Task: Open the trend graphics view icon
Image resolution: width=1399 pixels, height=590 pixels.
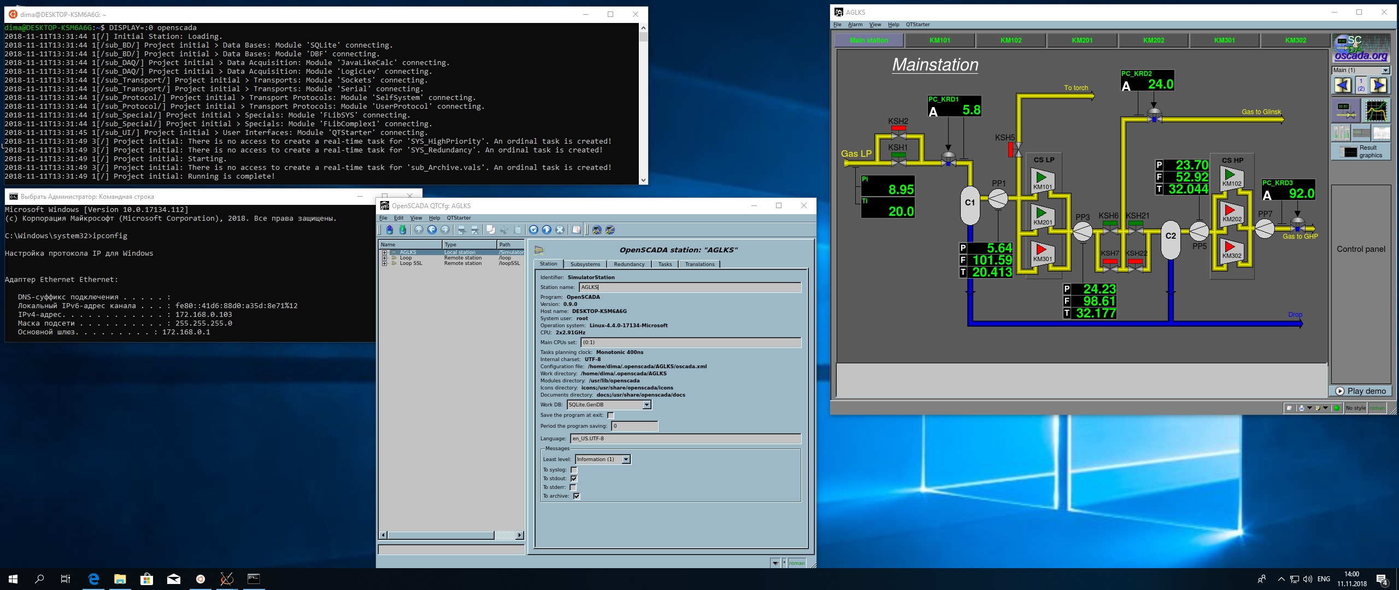Action: [x=1376, y=110]
